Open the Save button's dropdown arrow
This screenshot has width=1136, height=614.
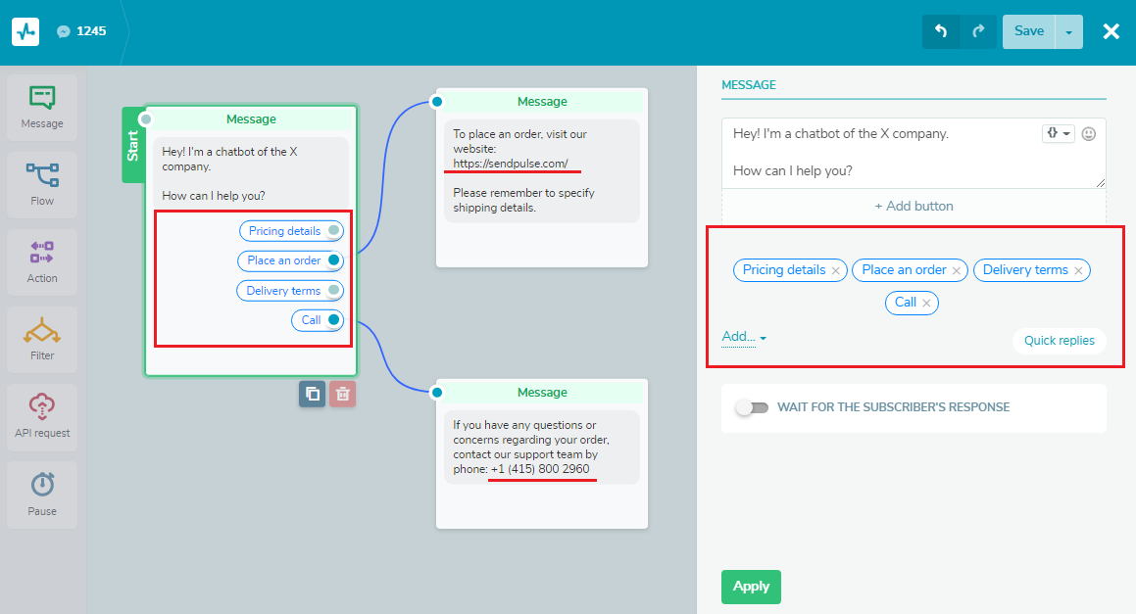pos(1068,30)
